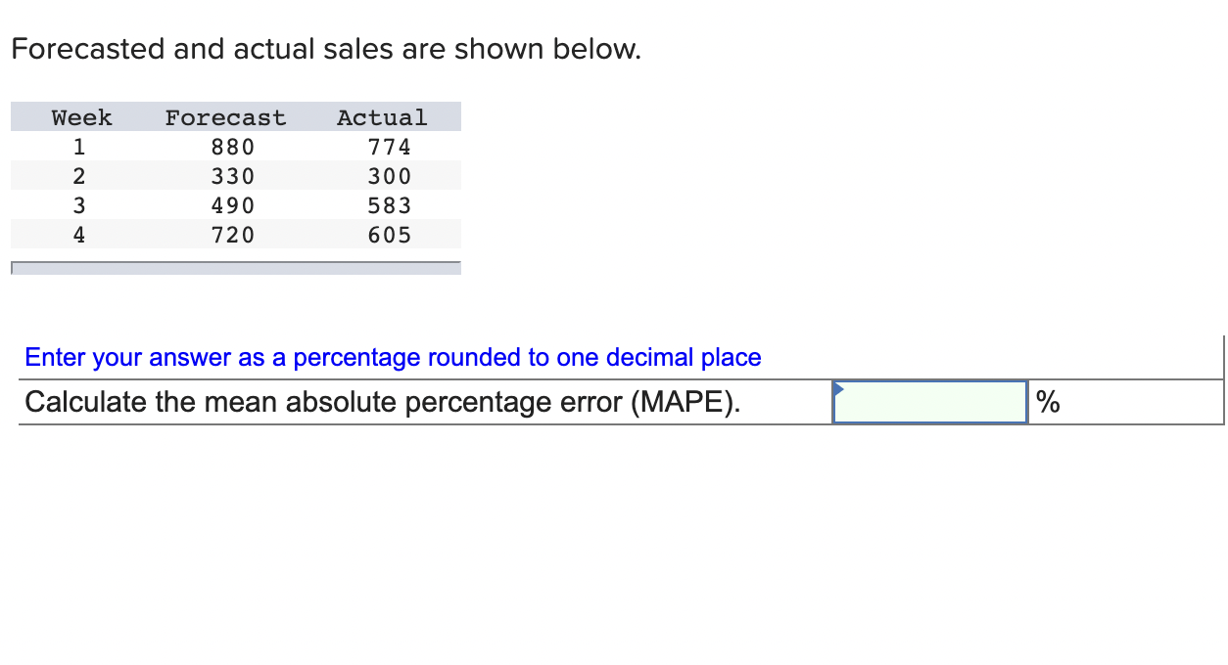Select forecast value 330 for Week 2
1228x665 pixels.
point(232,175)
